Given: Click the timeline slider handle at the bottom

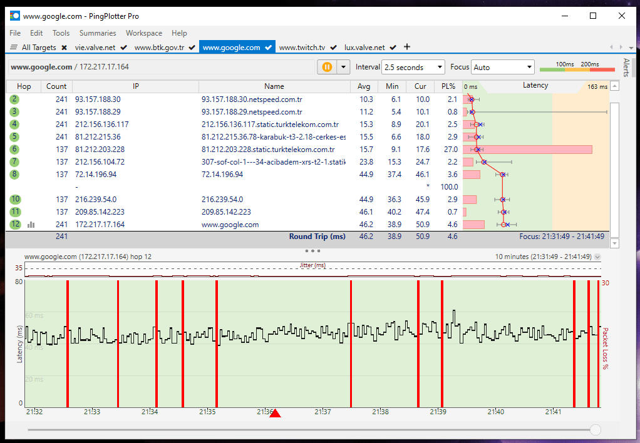Looking at the screenshot, I should click(595, 430).
